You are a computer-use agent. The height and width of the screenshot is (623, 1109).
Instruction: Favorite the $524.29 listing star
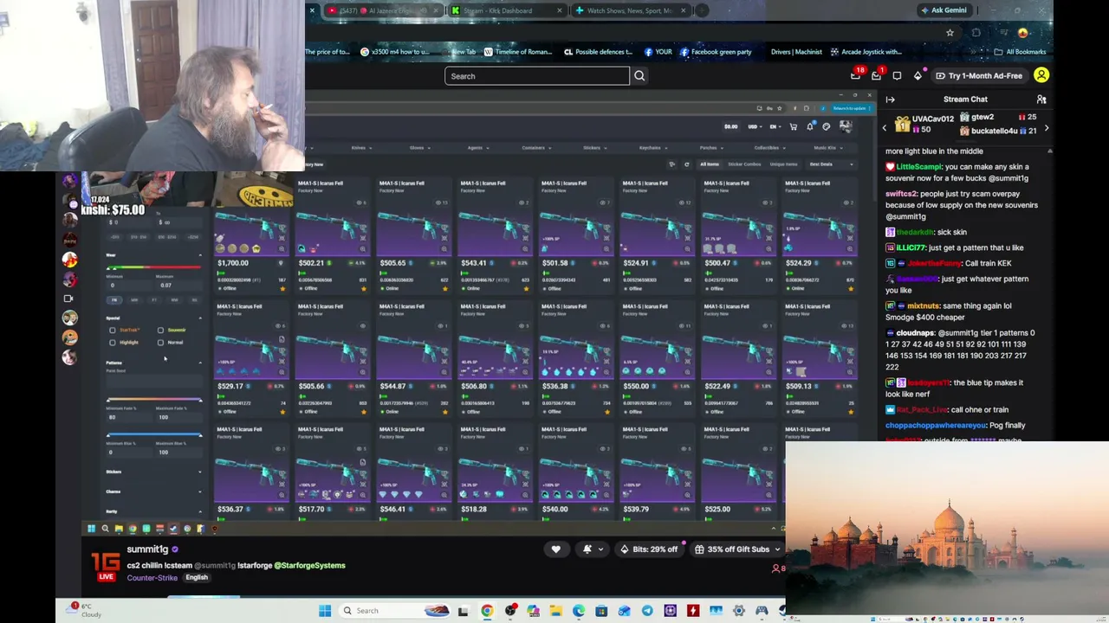tap(851, 288)
